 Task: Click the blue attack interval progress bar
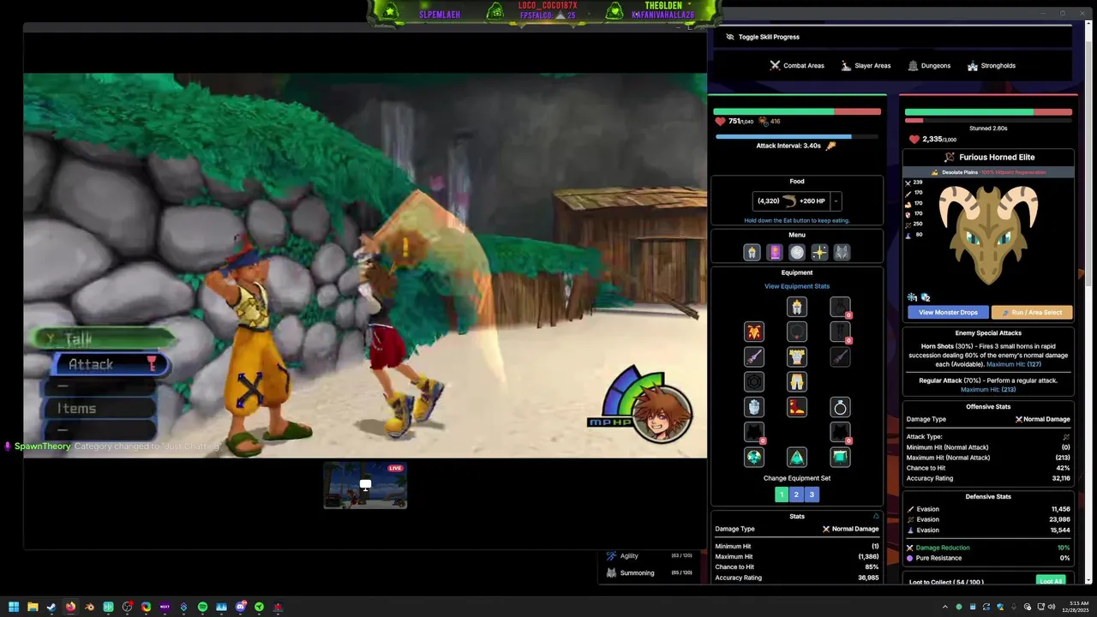coord(797,136)
